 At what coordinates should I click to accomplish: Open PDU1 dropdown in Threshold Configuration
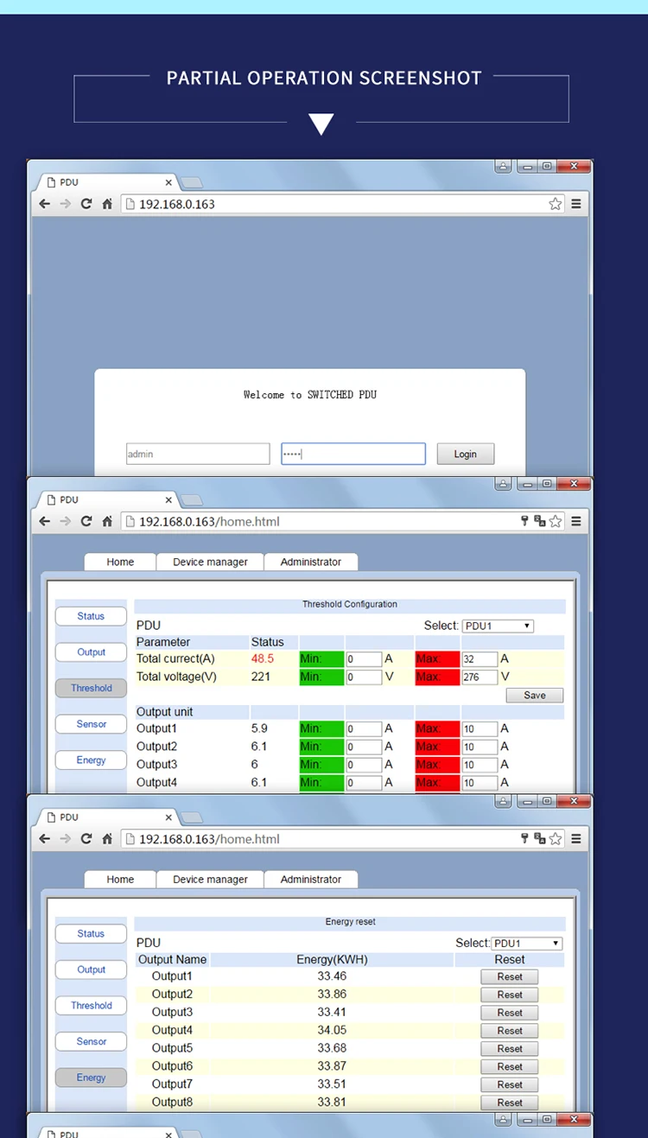(498, 626)
